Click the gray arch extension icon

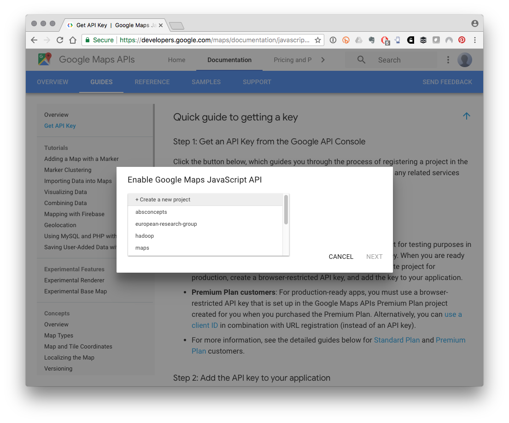point(449,40)
